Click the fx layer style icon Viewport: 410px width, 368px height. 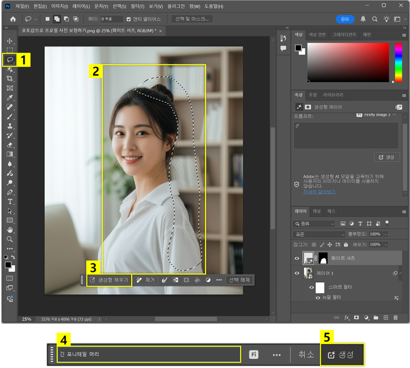point(347,317)
